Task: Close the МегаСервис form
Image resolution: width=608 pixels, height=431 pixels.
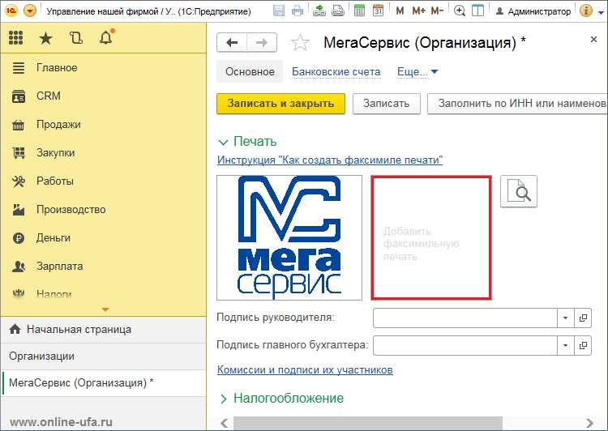Action: (593, 39)
